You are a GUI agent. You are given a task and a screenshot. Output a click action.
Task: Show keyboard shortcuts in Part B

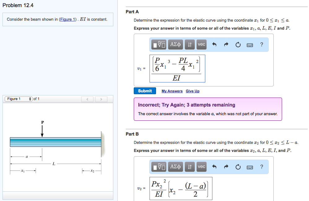250,167
